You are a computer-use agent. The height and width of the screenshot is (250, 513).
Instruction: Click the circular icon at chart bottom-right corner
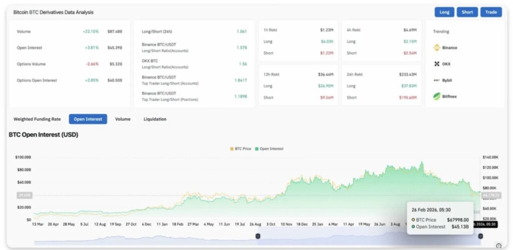click(498, 245)
